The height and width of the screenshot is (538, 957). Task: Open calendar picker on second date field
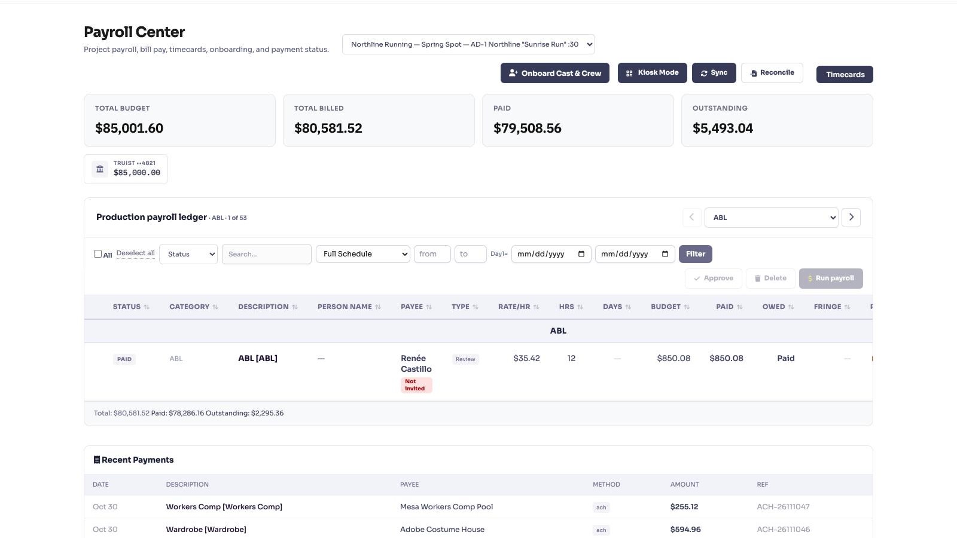665,254
